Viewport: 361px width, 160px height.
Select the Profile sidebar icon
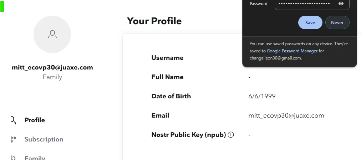14,120
